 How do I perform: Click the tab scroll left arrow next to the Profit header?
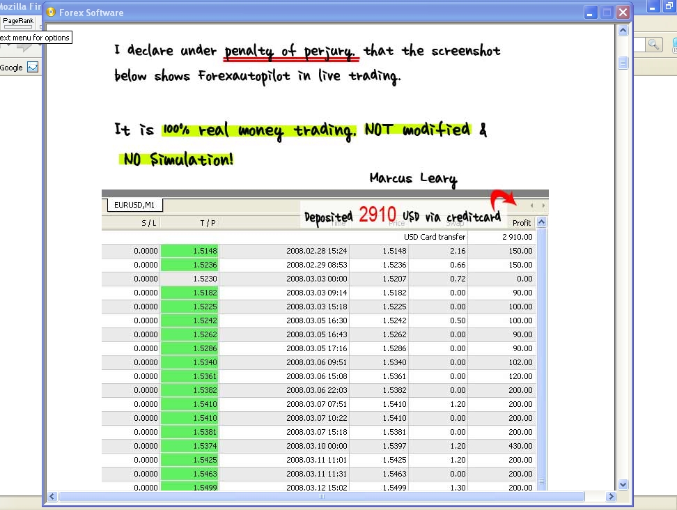[x=531, y=206]
